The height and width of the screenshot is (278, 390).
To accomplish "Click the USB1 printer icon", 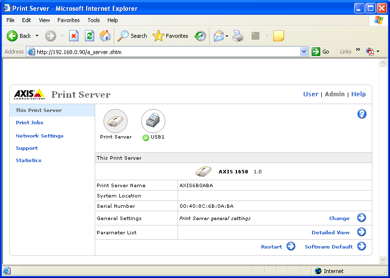I will pyautogui.click(x=153, y=121).
